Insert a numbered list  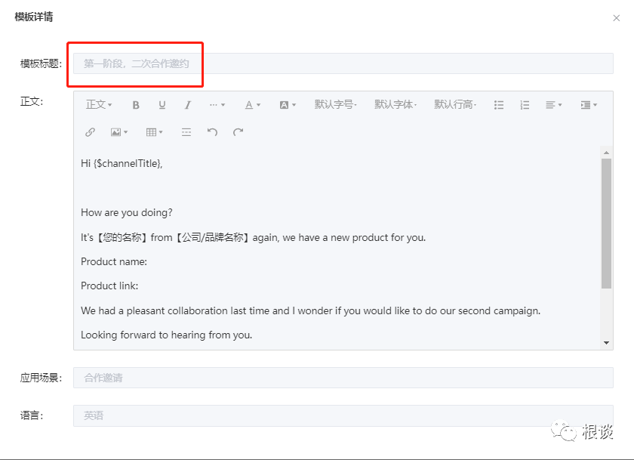click(525, 105)
